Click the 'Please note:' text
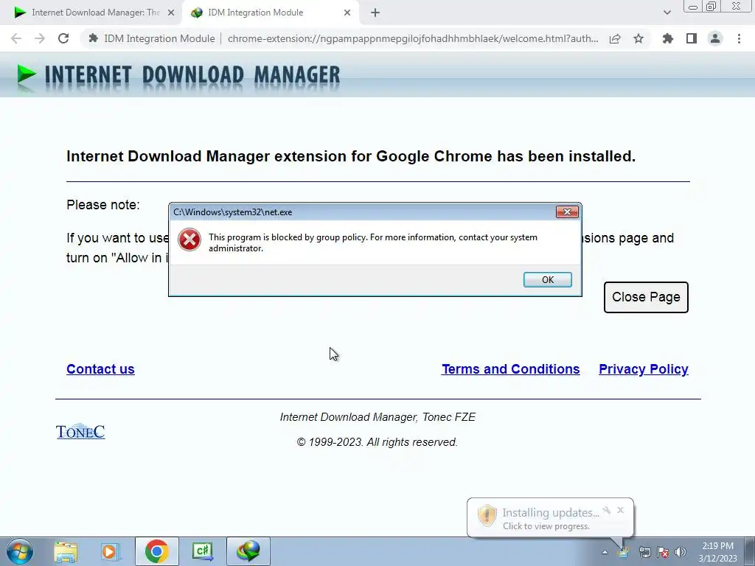Viewport: 755px width, 566px height. (103, 205)
